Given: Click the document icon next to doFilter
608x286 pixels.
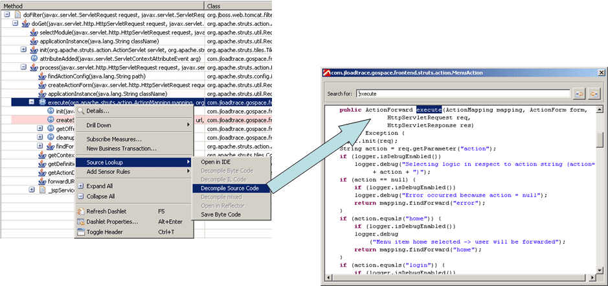Looking at the screenshot, I should [x=17, y=15].
